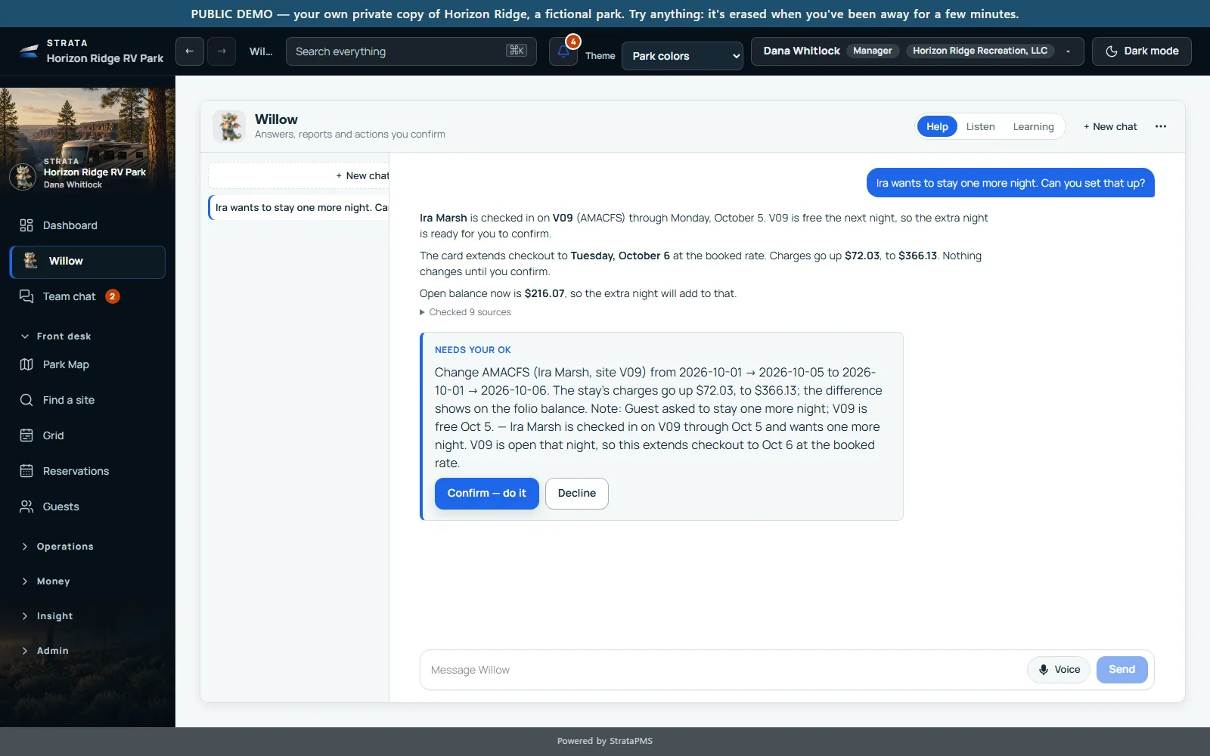The image size is (1210, 756).
Task: Open Team chat in the sidebar
Action: pyautogui.click(x=88, y=296)
